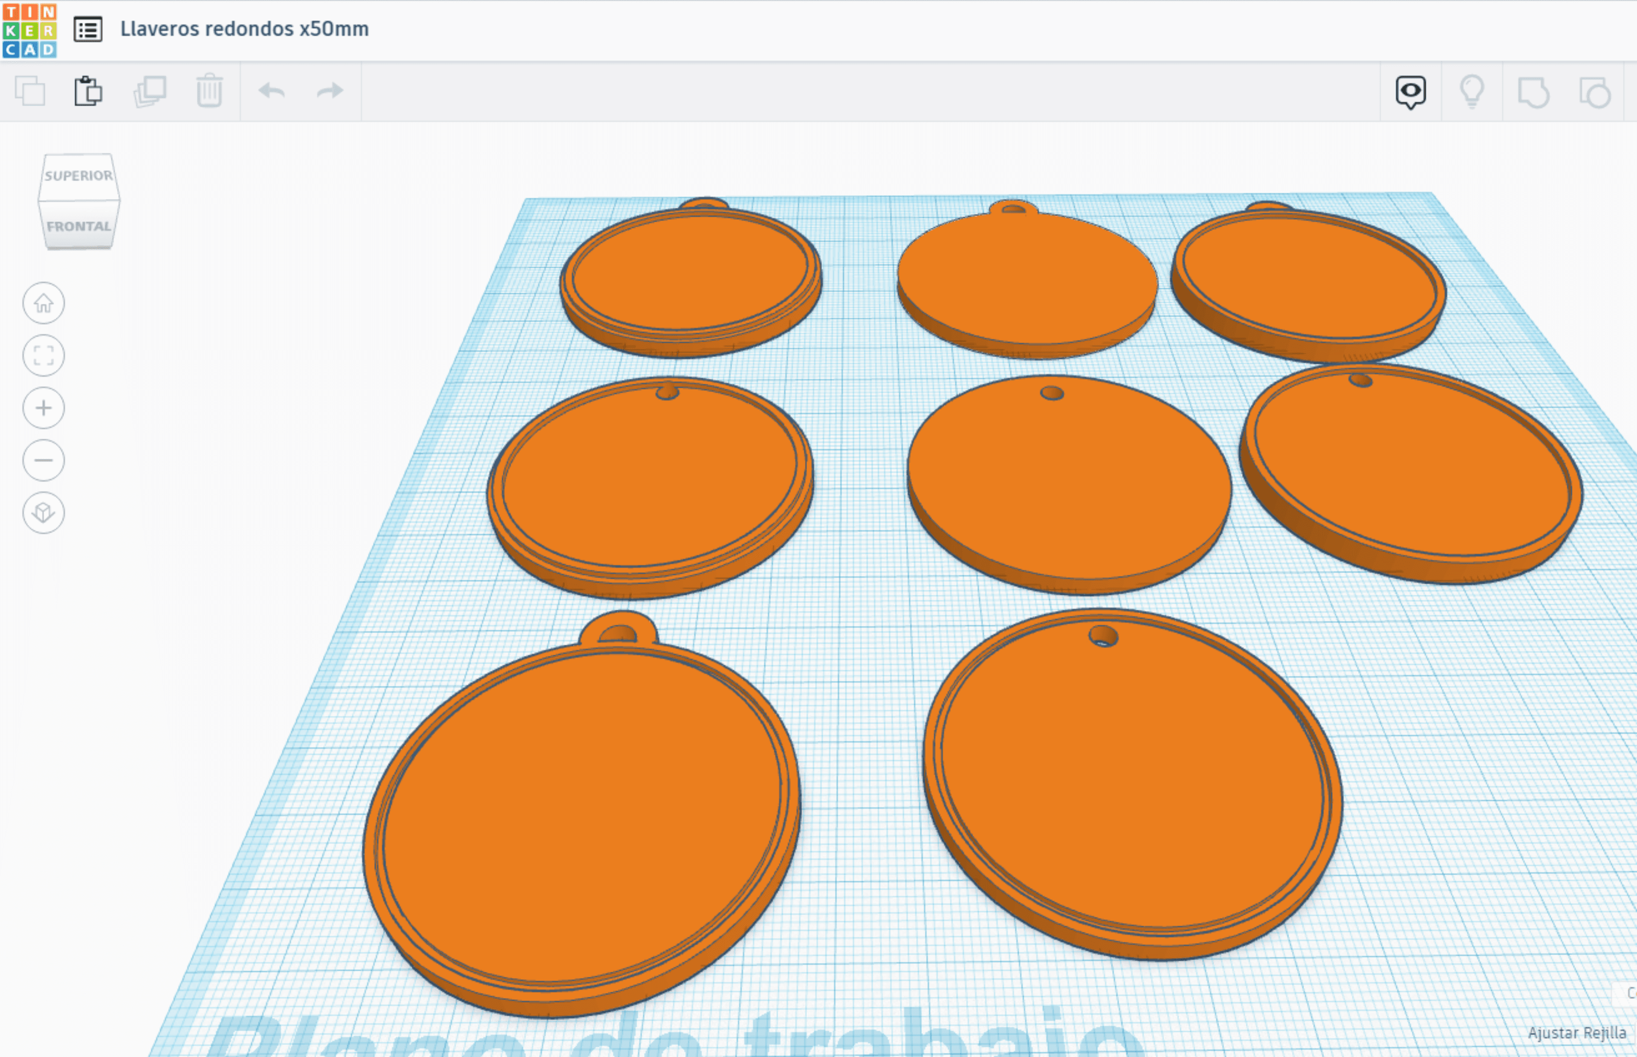
Task: Toggle the notes visibility eye icon
Action: point(1411,92)
